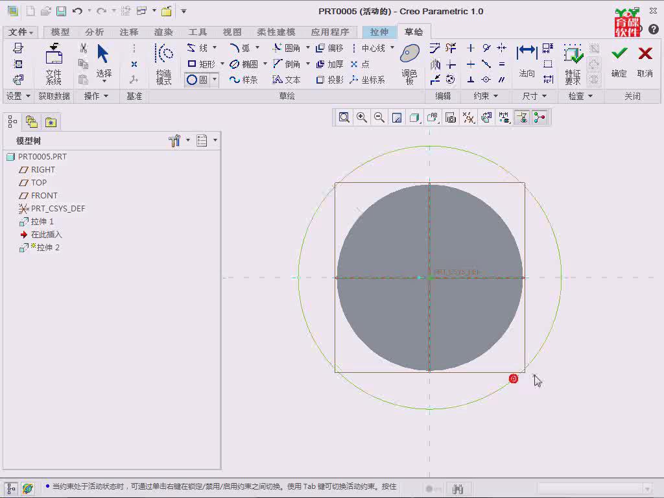The width and height of the screenshot is (664, 498).
Task: Click the 选择 arrow tool
Action: (104, 63)
